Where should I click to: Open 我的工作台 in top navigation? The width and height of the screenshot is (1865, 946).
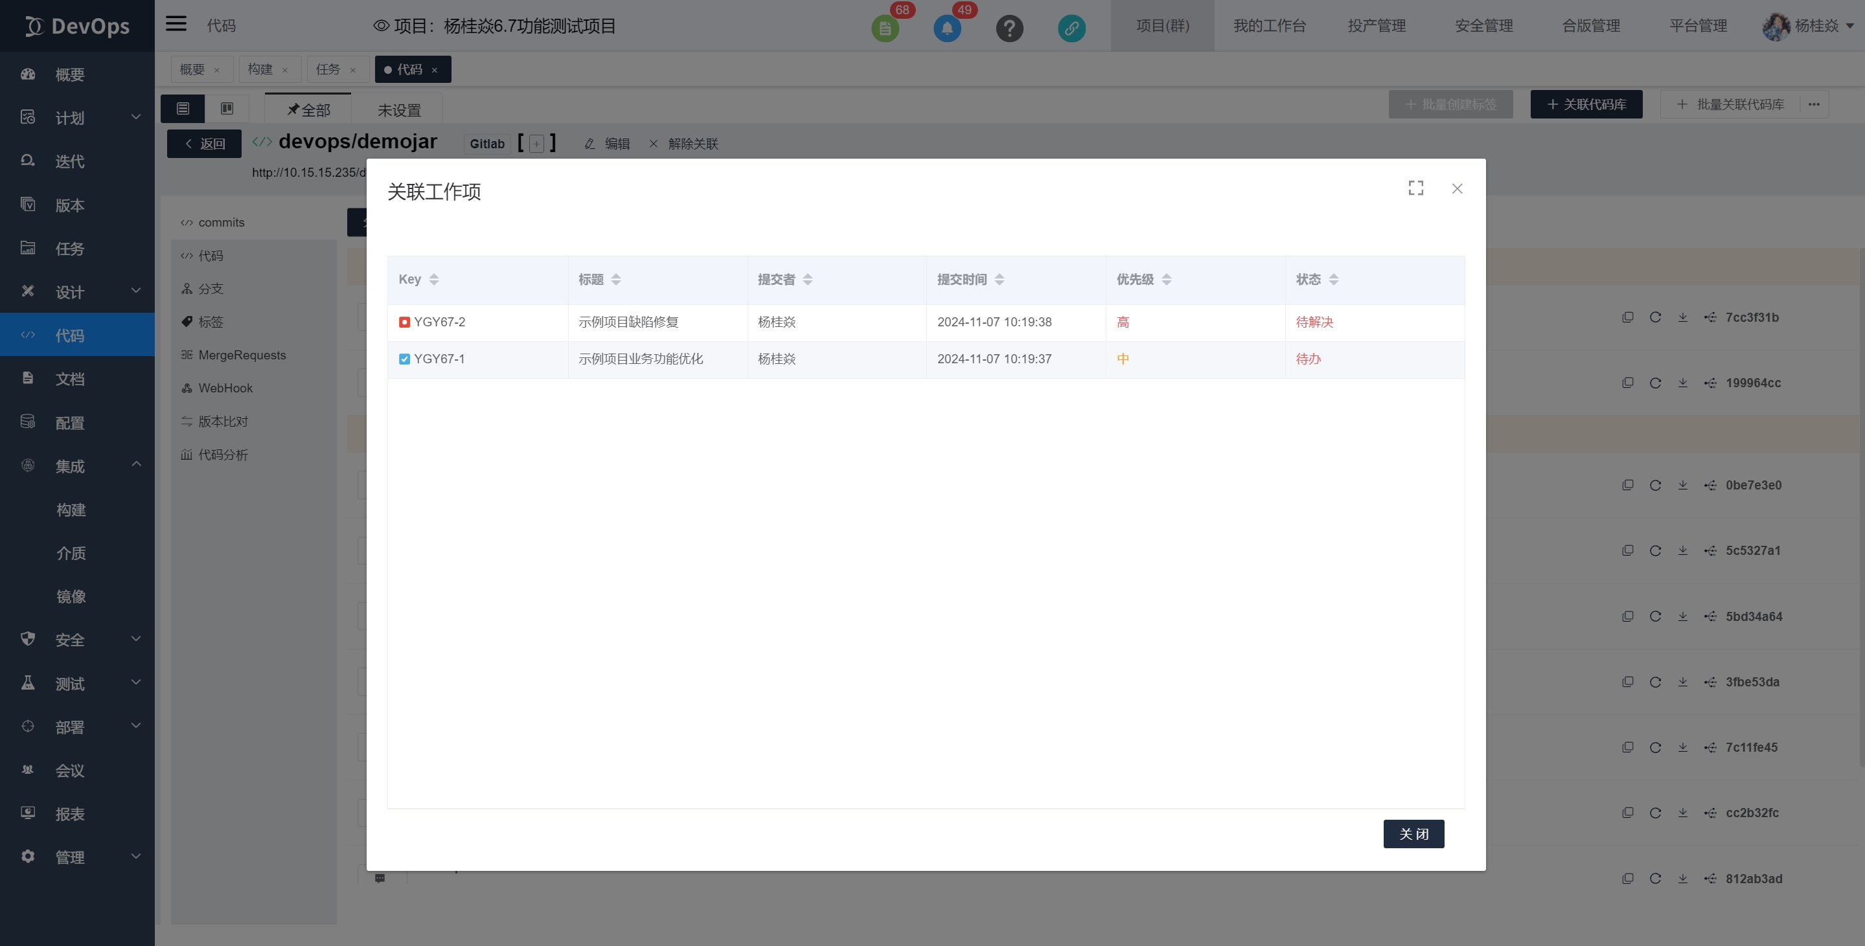pos(1269,26)
